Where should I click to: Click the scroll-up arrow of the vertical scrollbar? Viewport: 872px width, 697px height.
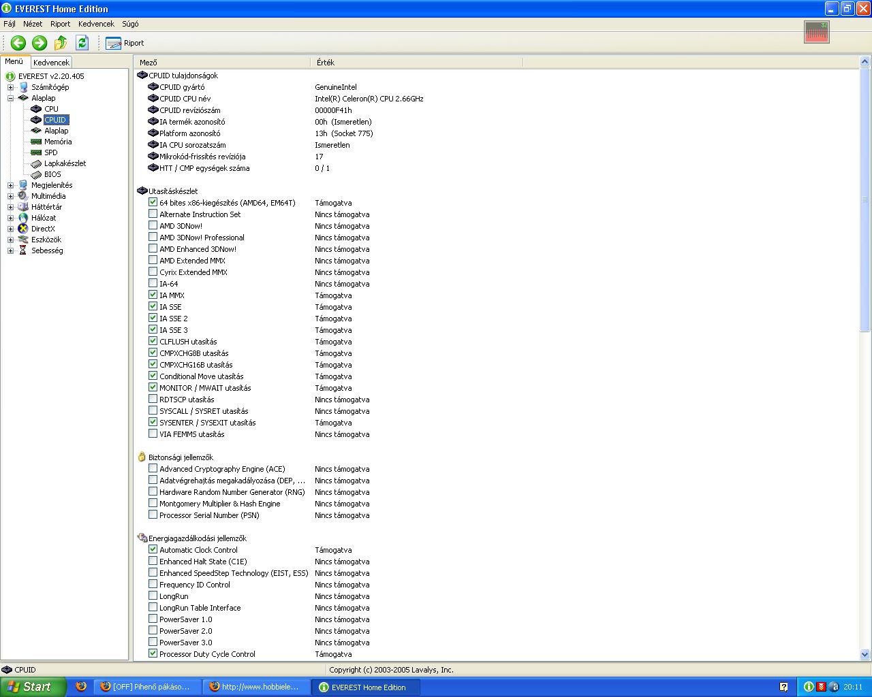pyautogui.click(x=865, y=62)
